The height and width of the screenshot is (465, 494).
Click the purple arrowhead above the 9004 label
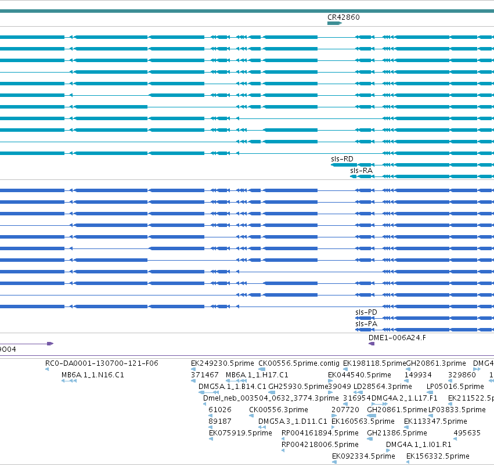coord(51,344)
